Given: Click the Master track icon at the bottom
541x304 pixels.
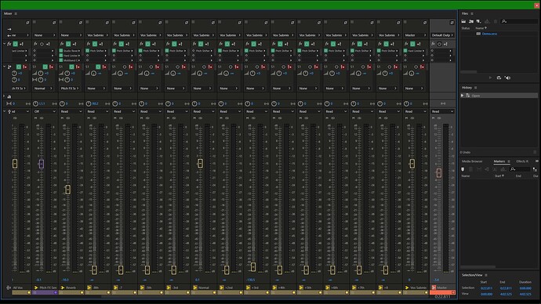Looking at the screenshot, I should click(434, 288).
